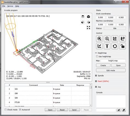The height and width of the screenshot is (116, 130).
Task: Click the Response column header
Action: [80, 85]
